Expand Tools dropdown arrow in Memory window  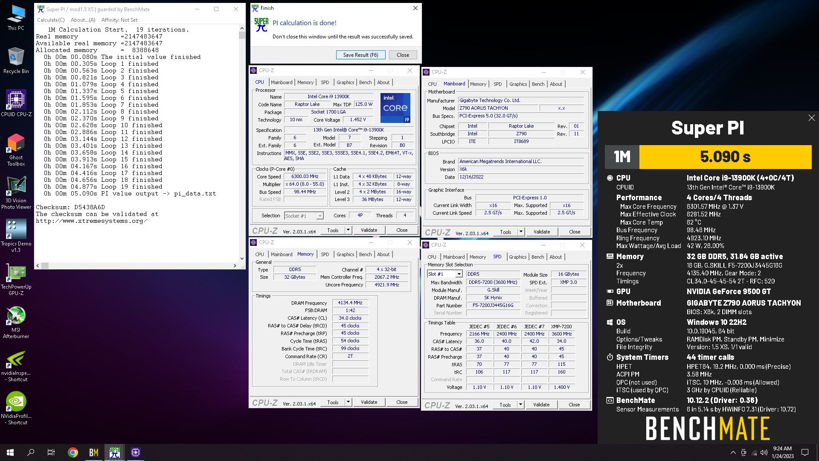click(x=348, y=402)
